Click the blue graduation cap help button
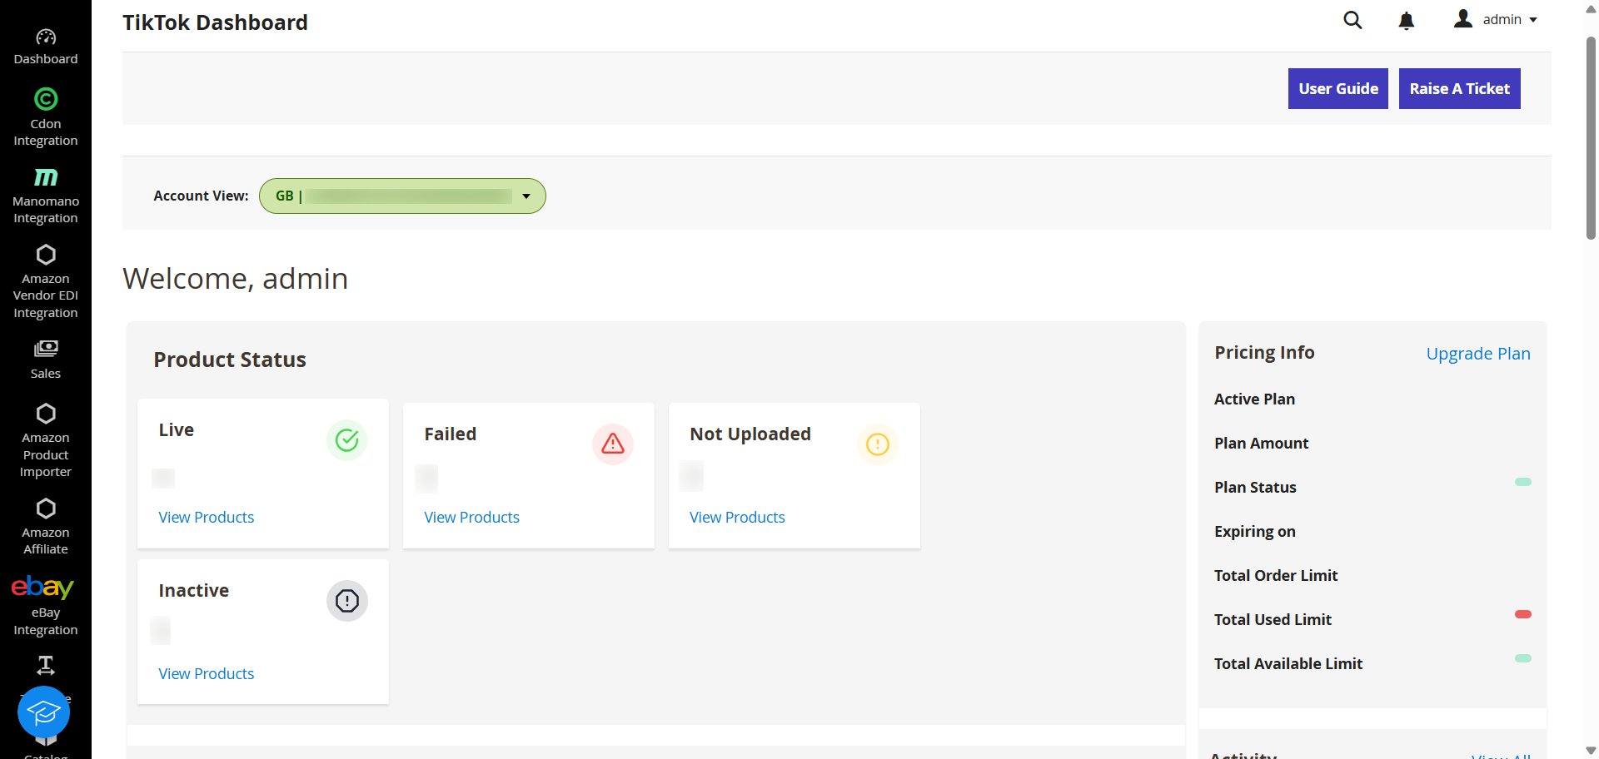 (x=43, y=712)
